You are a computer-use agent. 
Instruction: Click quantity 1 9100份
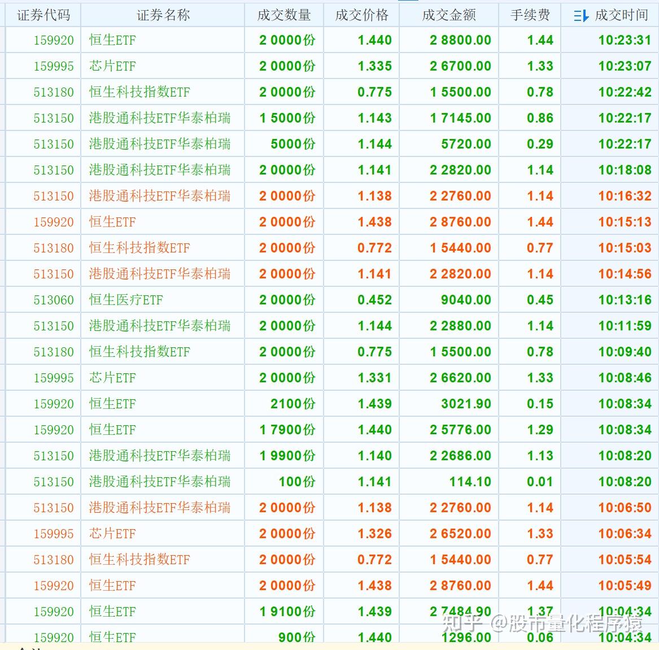point(287,612)
